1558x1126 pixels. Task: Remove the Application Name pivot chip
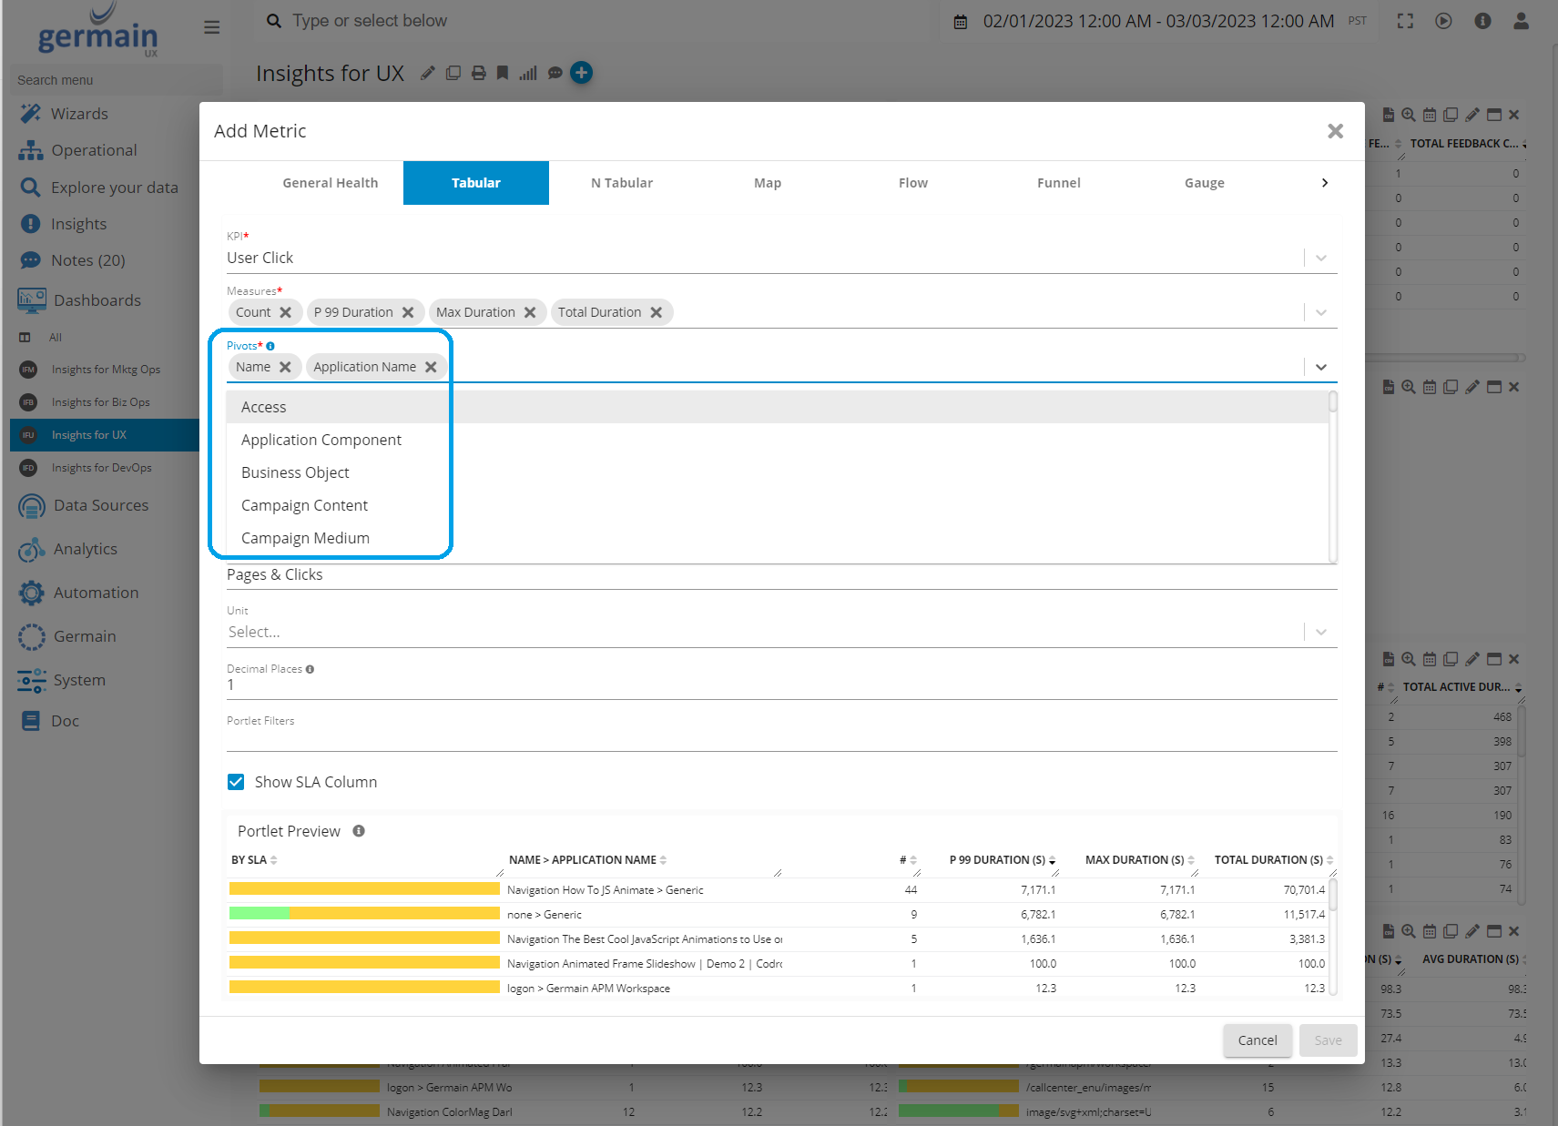click(432, 367)
